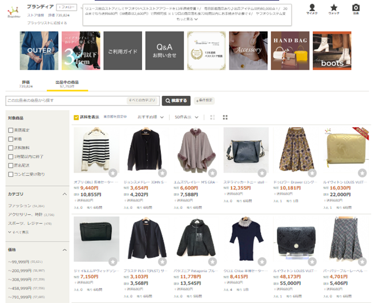Image resolution: width=375 pixels, height=303 pixels.
Task: Click the 条件指定 button
Action: [204, 100]
